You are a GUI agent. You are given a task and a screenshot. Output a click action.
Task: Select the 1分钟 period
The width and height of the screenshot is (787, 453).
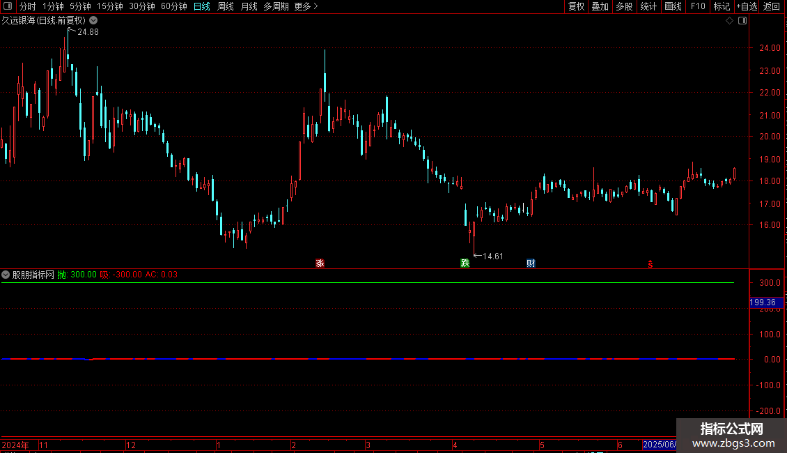(x=53, y=6)
